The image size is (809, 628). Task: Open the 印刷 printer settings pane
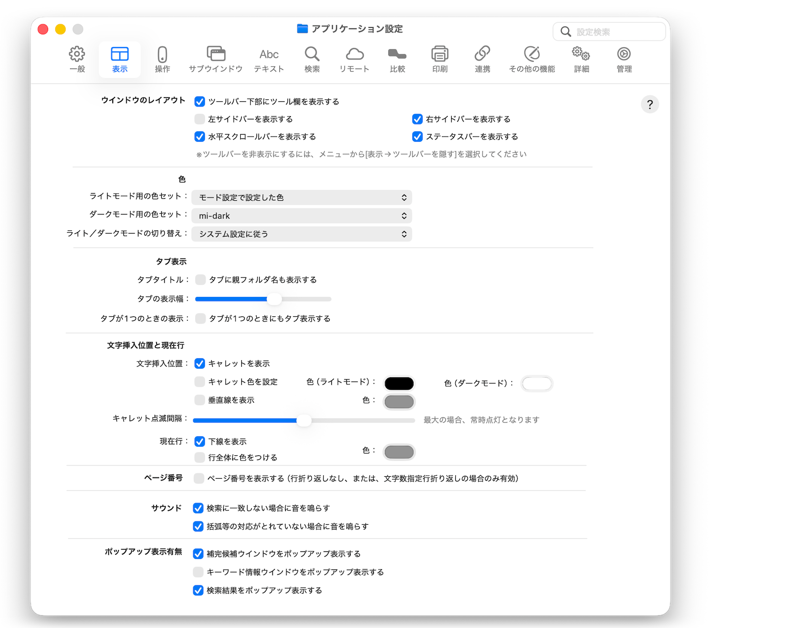point(440,59)
